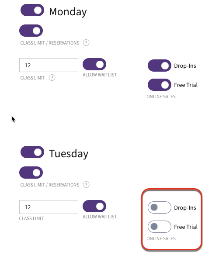Disable the Tuesday day toggle
The image size is (205, 259).
(32, 152)
